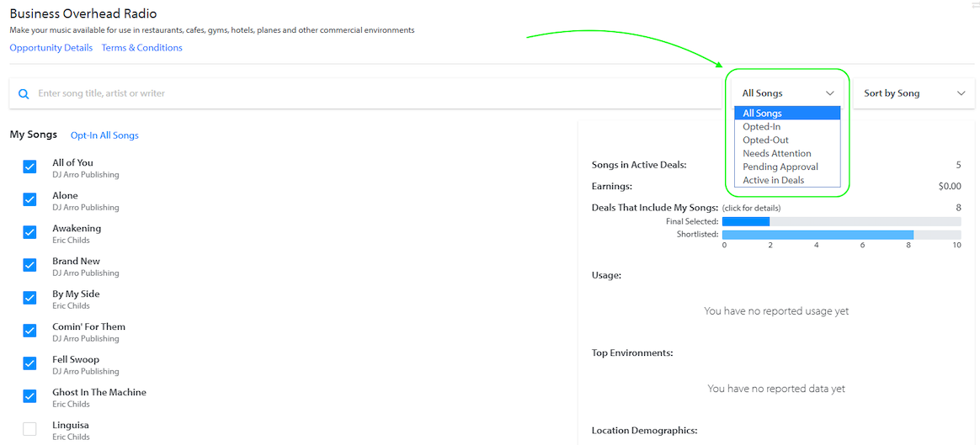Image resolution: width=980 pixels, height=445 pixels.
Task: Click the Location Demographics label
Action: (x=644, y=430)
